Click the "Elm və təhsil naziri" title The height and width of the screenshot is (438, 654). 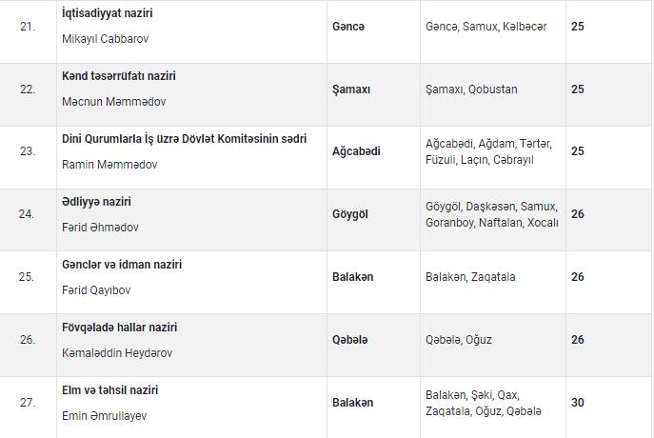tap(109, 390)
